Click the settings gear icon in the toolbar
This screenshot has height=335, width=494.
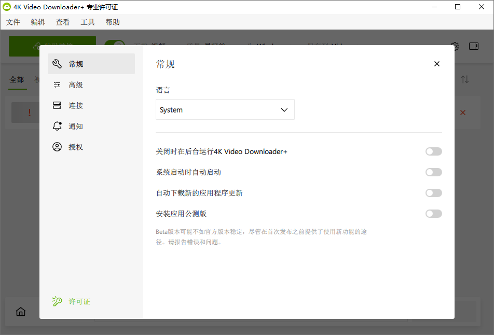click(455, 46)
